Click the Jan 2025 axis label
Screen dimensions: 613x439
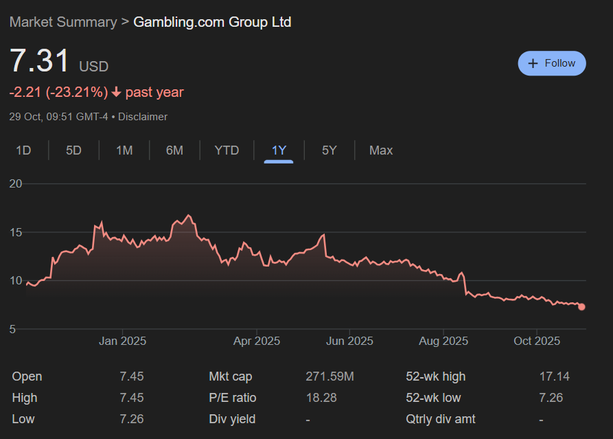pos(122,341)
